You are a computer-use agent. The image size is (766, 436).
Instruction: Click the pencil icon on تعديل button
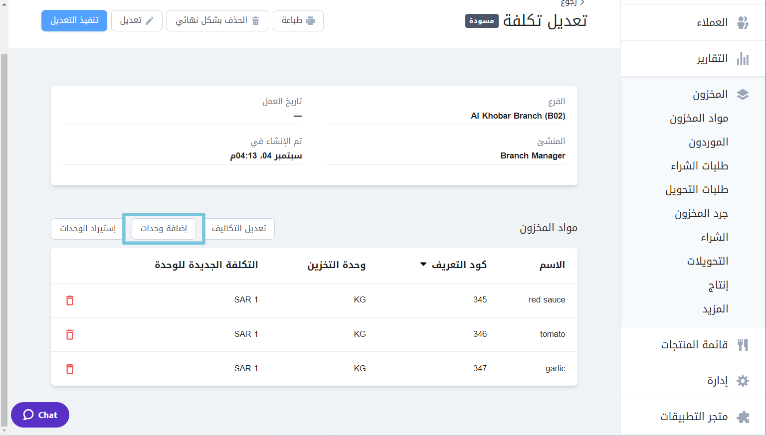(149, 20)
